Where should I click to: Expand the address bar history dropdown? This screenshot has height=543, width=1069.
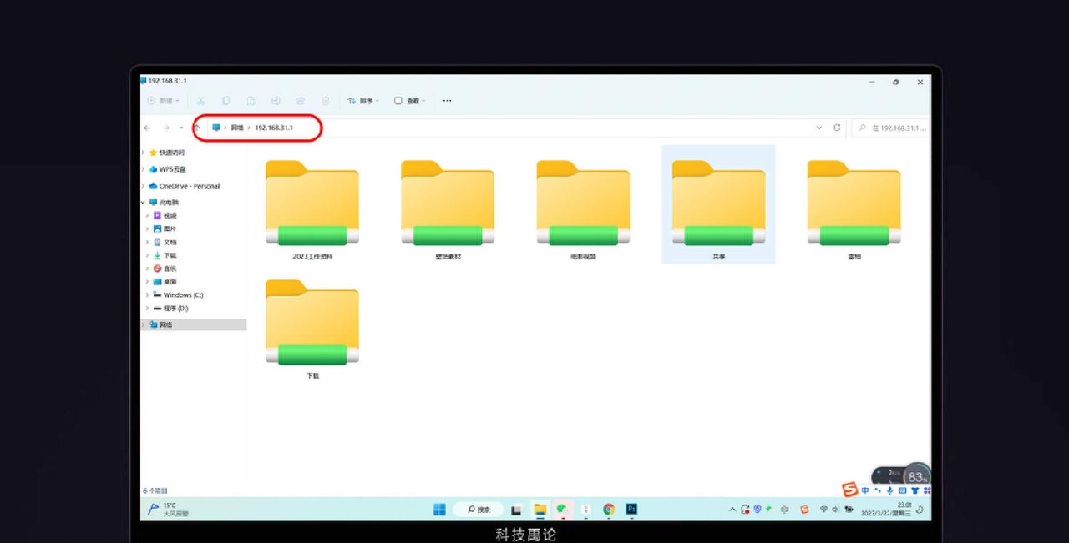[x=819, y=128]
